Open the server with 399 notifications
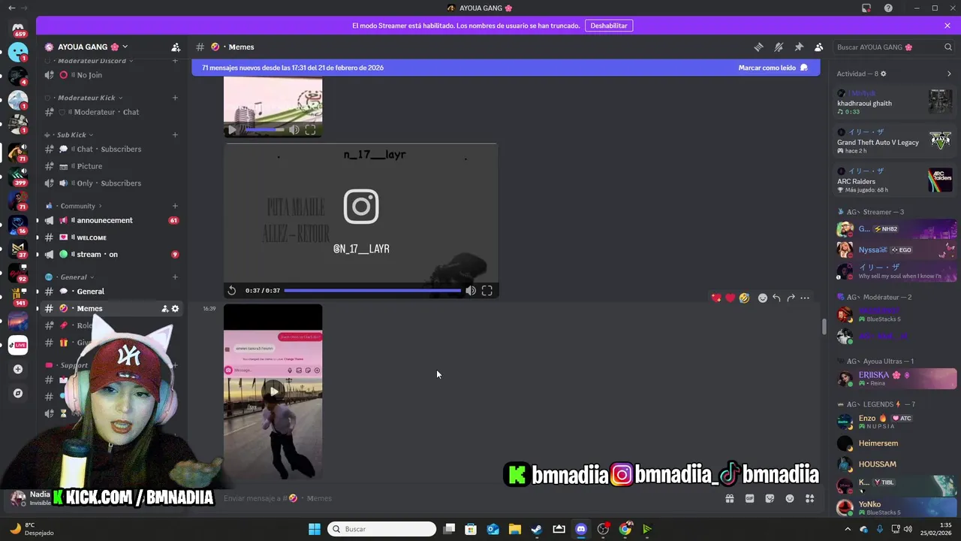The image size is (961, 541). coord(18,177)
